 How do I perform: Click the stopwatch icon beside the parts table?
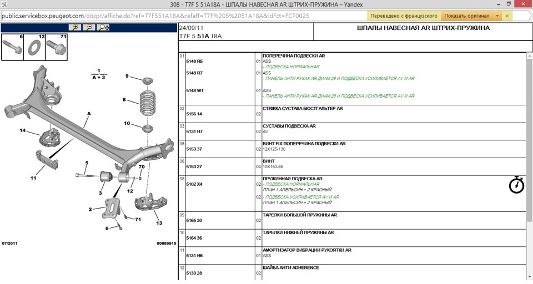point(516,185)
